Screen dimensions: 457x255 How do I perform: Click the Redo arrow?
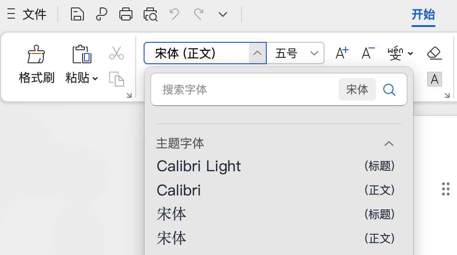199,14
